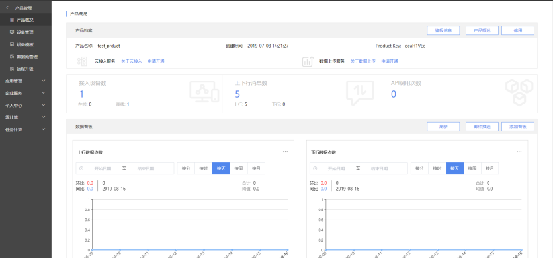
Task: Open 远程升级 in the sidebar
Action: click(26, 69)
